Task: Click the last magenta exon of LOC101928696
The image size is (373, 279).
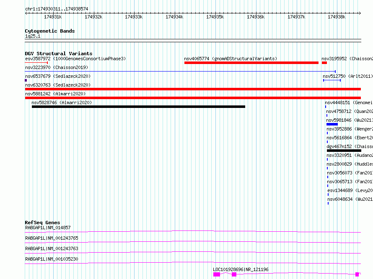Action: (x=357, y=274)
